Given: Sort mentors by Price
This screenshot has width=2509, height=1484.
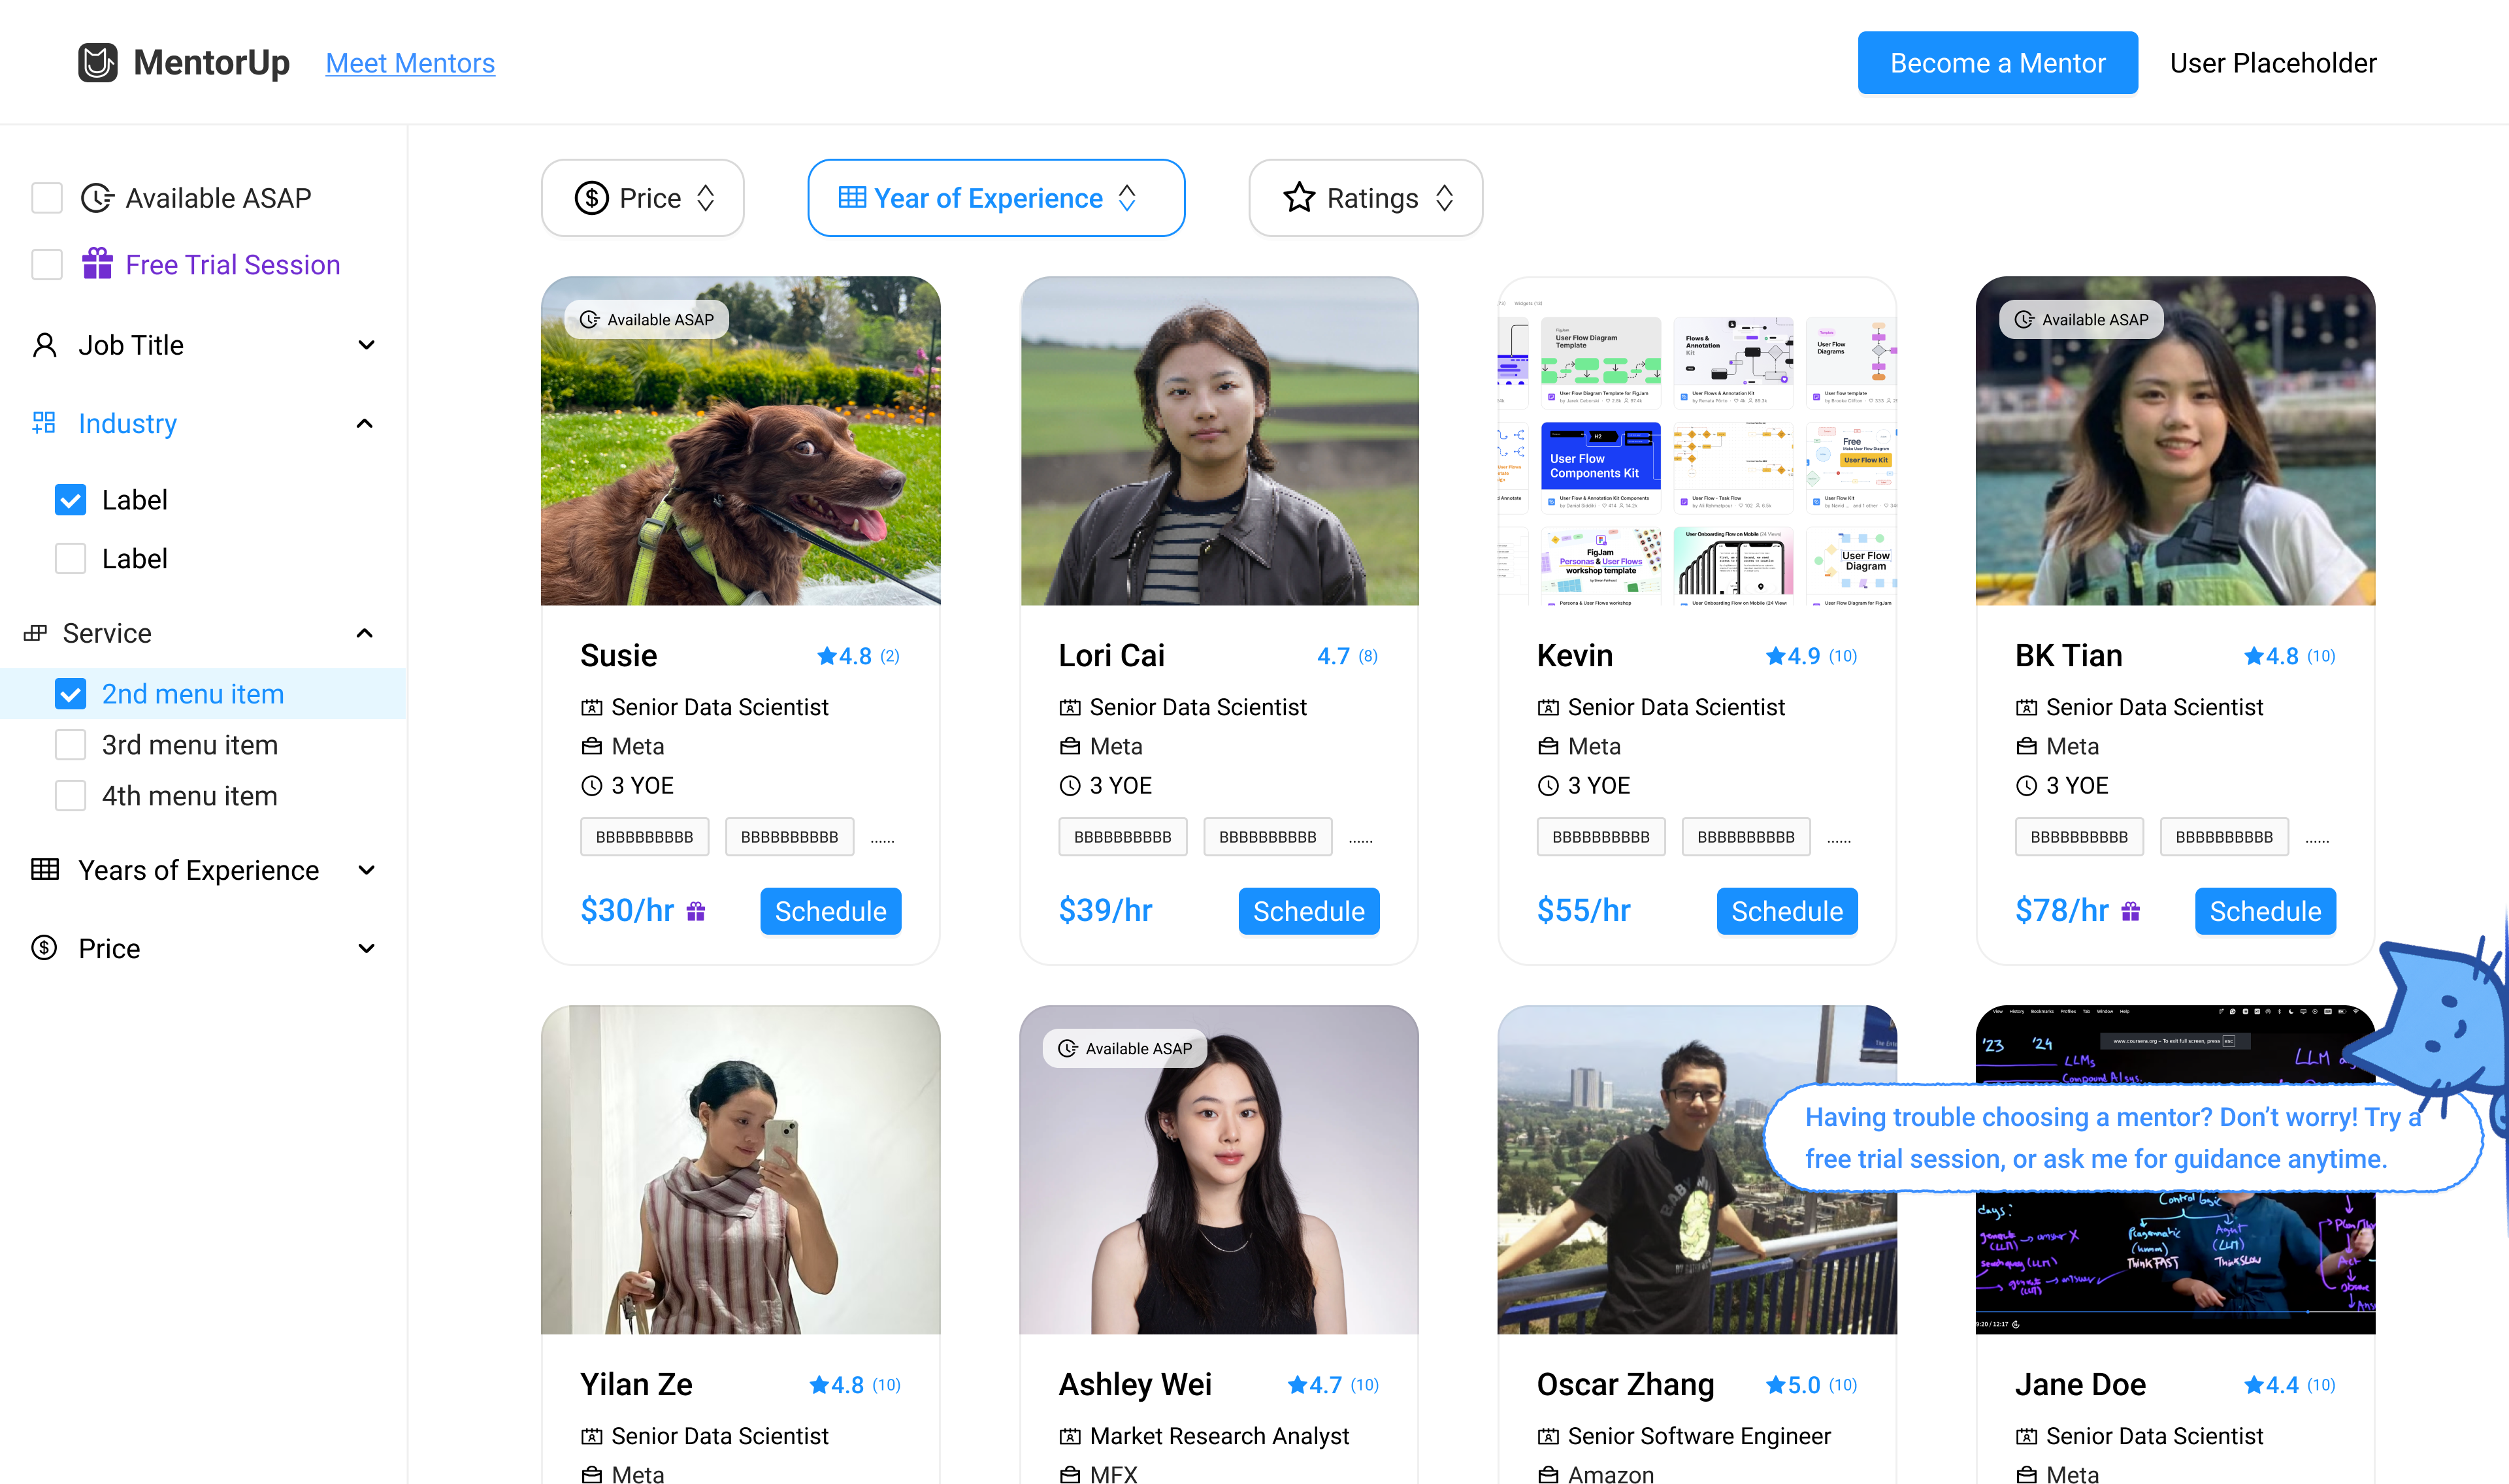Looking at the screenshot, I should (x=643, y=198).
